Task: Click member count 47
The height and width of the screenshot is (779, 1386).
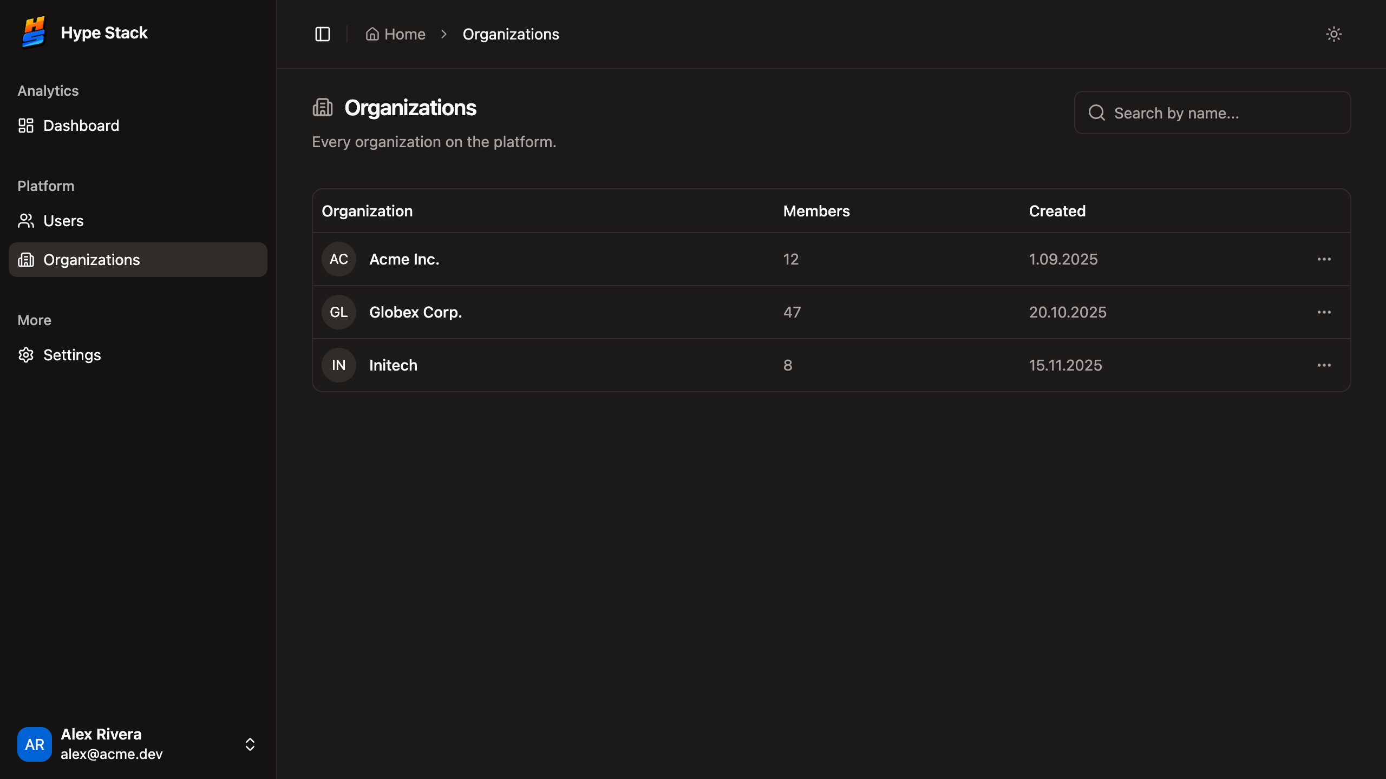Action: click(792, 312)
